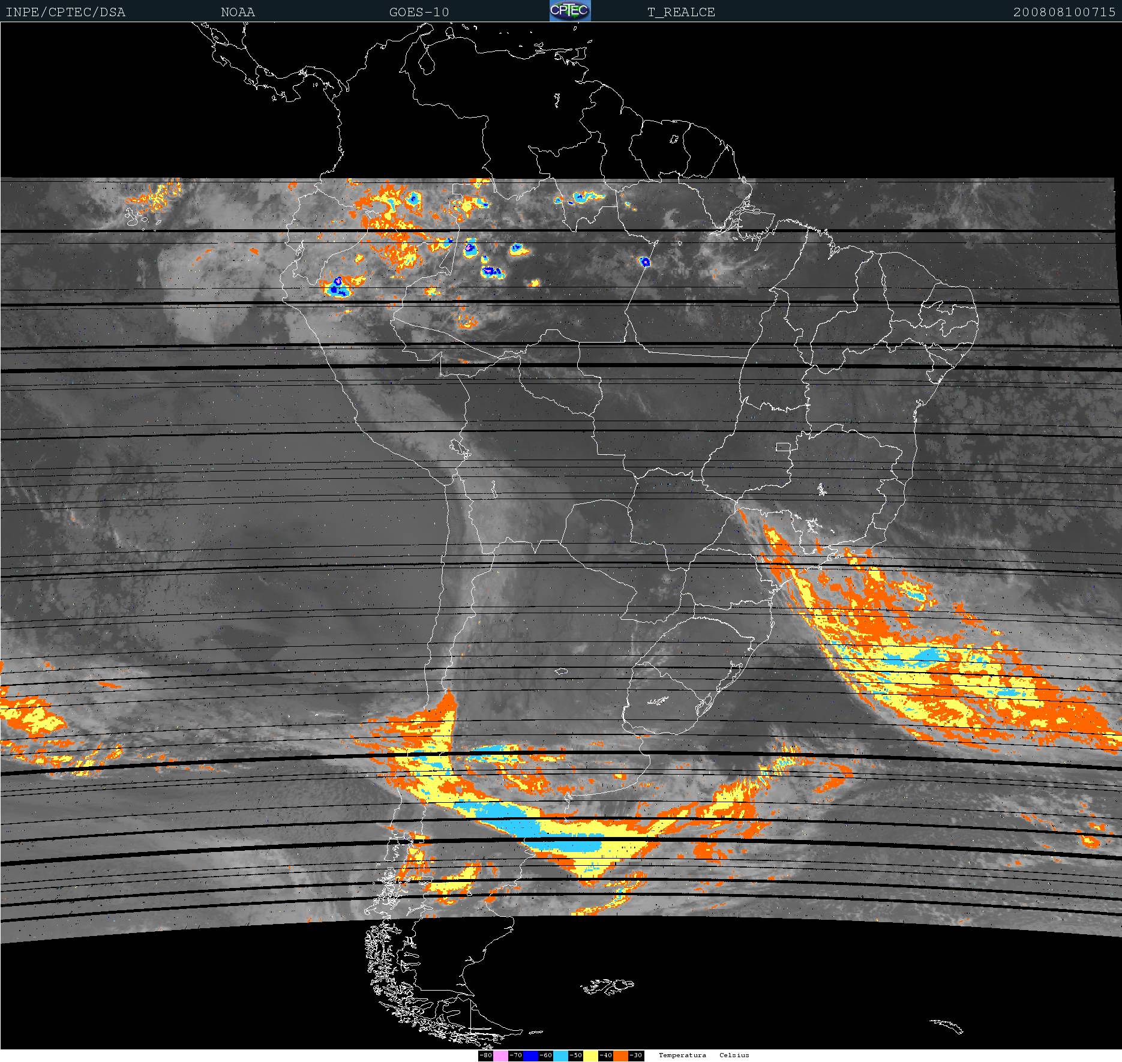
Task: Click the Temperatura legend label
Action: click(x=682, y=1055)
